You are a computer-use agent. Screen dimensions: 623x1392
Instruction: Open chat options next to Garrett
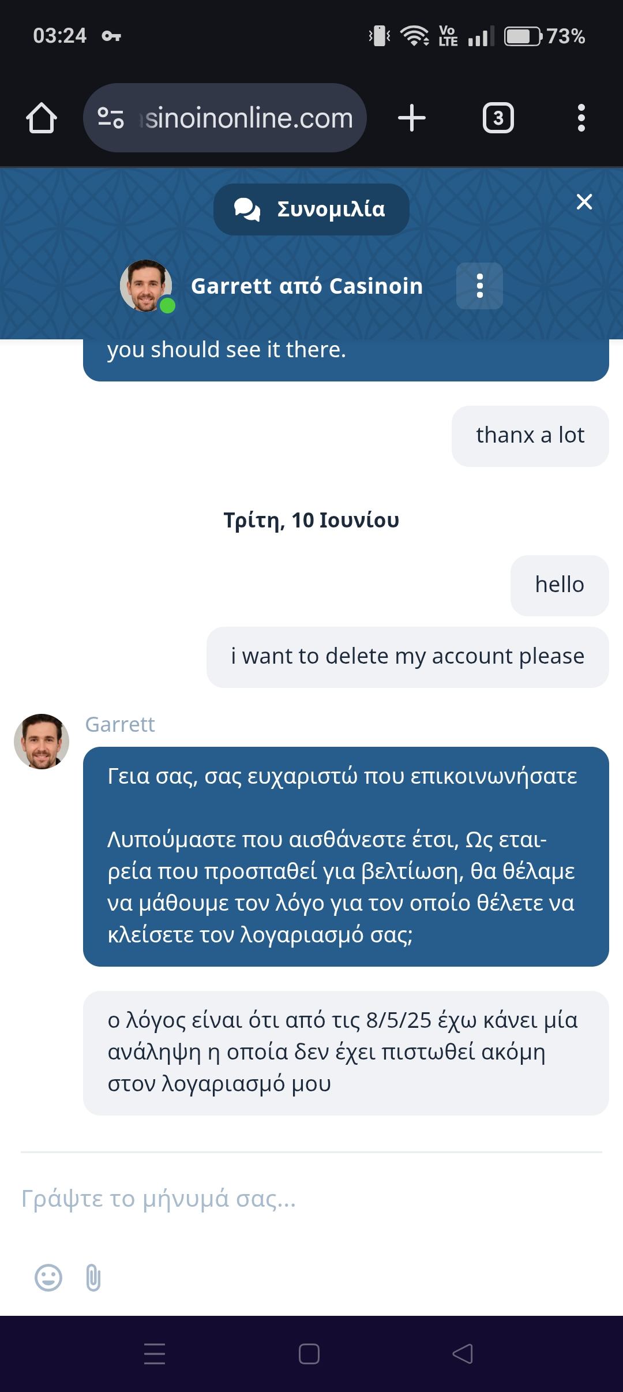coord(479,286)
